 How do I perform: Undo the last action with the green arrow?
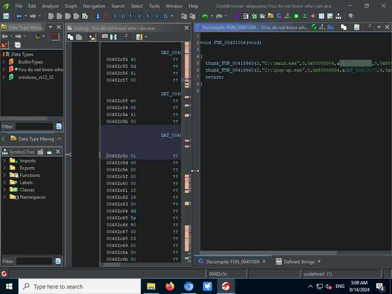[205, 16]
